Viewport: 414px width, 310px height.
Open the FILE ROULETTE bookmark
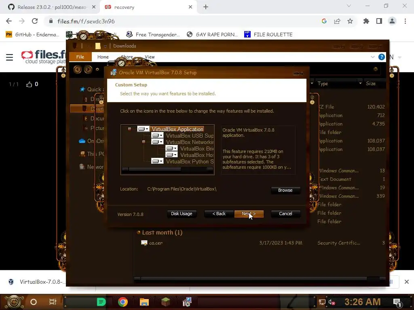coord(268,35)
